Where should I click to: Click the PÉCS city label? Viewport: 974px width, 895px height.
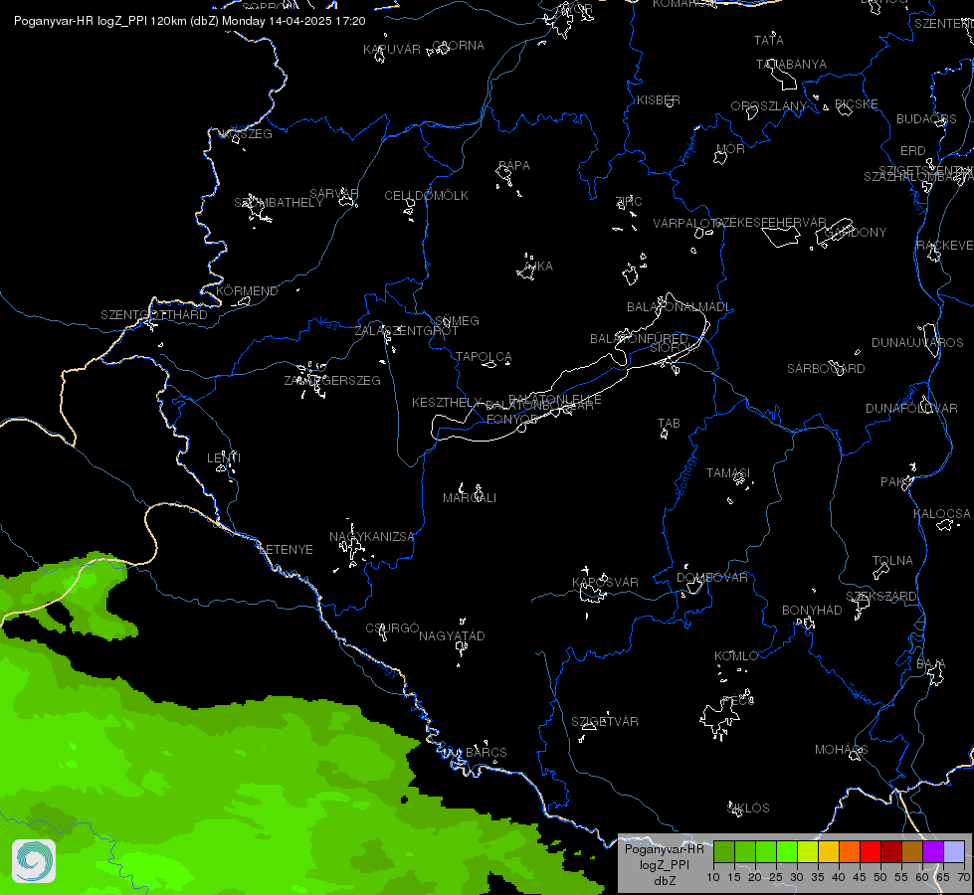[738, 701]
